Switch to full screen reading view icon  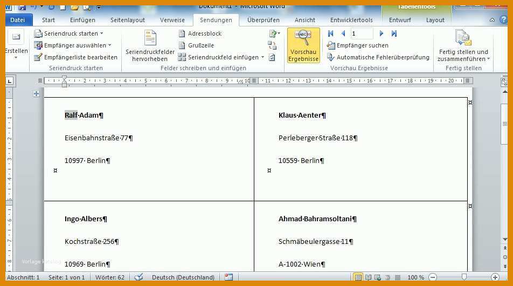pyautogui.click(x=368, y=277)
